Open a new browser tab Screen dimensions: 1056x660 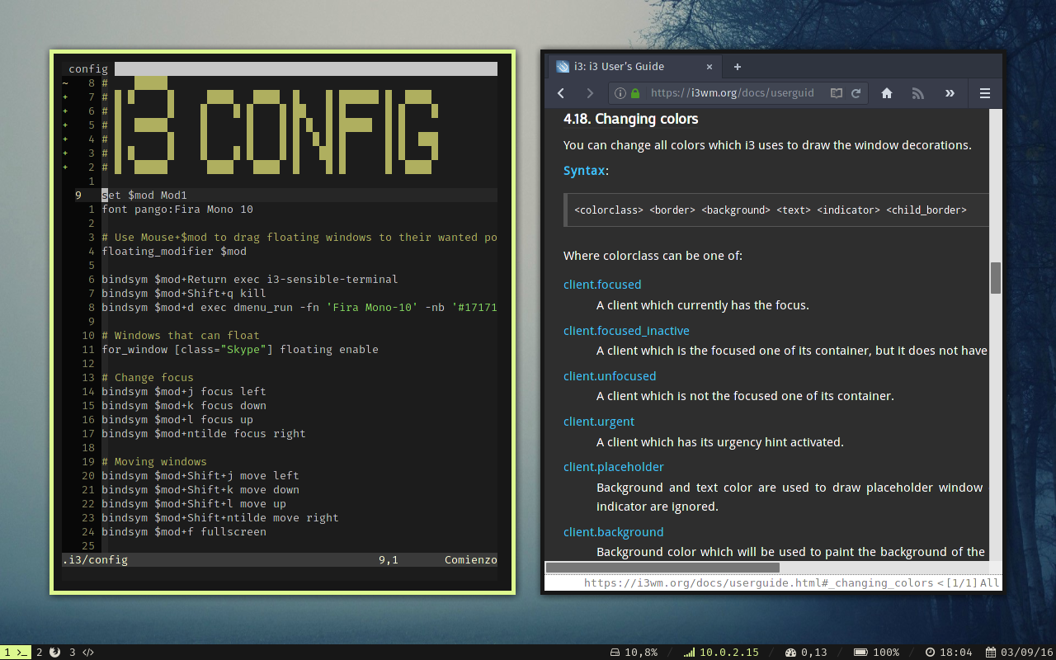coord(738,67)
